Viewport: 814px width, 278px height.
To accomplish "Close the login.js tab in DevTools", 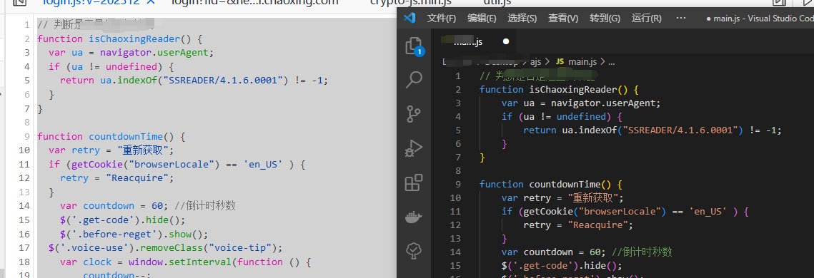I will pos(151,2).
